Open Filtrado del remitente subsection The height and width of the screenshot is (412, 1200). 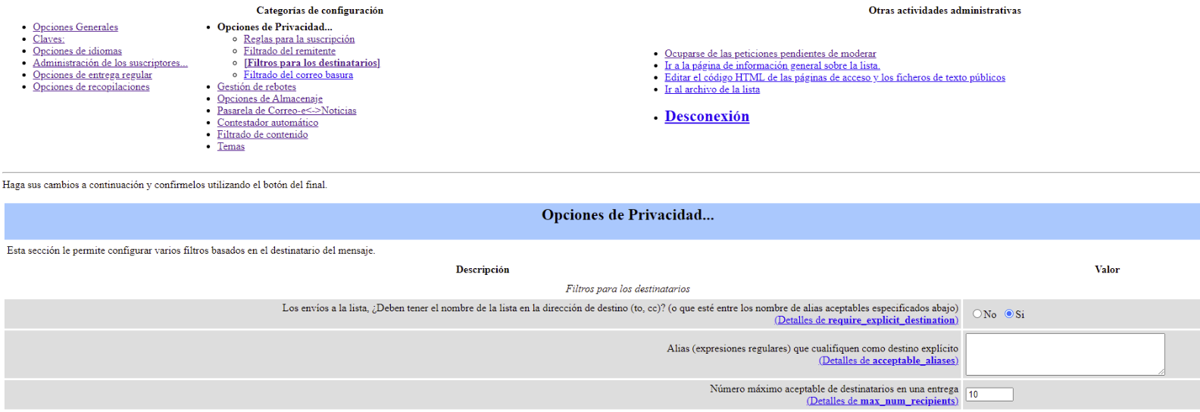289,51
